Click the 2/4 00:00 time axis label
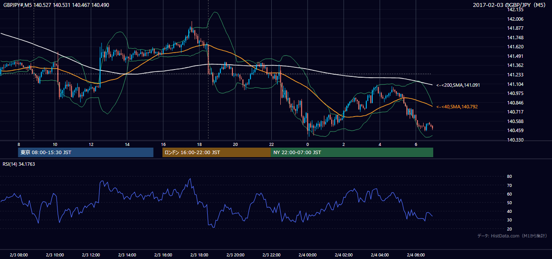 point(307,255)
